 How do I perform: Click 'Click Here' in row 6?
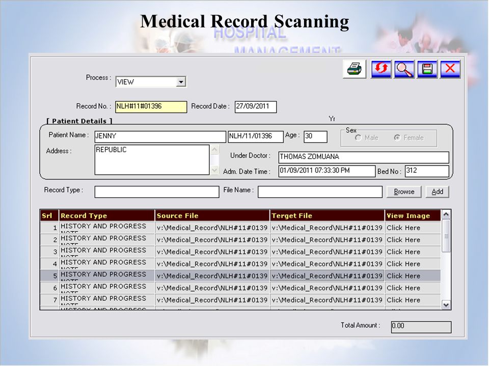(403, 288)
